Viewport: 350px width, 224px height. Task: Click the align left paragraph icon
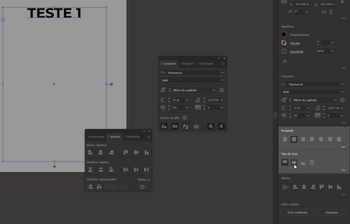285,139
